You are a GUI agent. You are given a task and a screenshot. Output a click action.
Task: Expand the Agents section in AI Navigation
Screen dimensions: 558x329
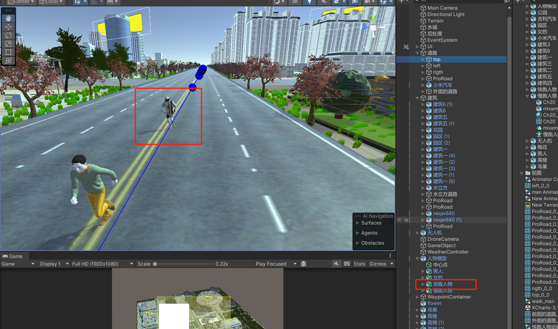click(358, 233)
